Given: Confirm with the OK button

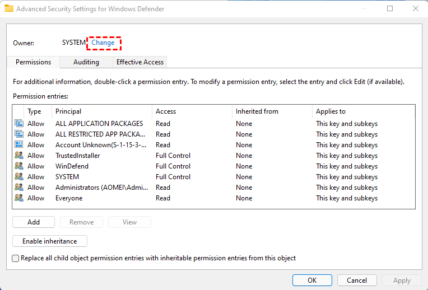Looking at the screenshot, I should click(x=312, y=280).
